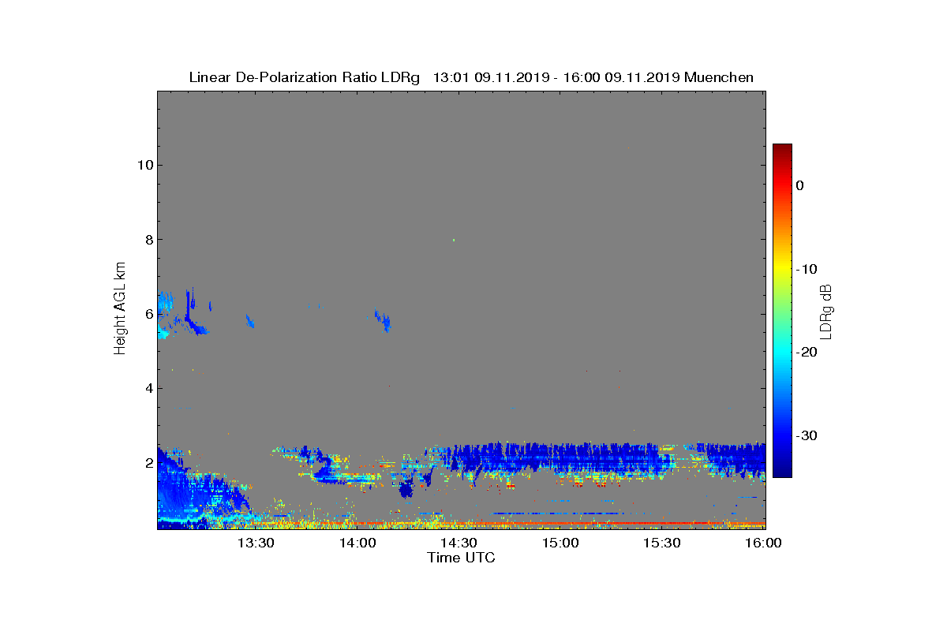Click the height tick label 4
Screen dimensions: 947x631
[148, 388]
